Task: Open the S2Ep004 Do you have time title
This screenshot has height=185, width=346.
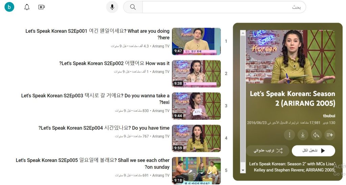Action: tap(104, 128)
